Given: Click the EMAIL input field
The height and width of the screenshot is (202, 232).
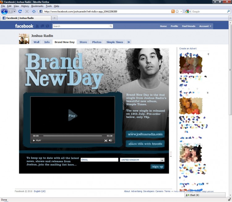Looking at the screenshot, I should (99, 160).
